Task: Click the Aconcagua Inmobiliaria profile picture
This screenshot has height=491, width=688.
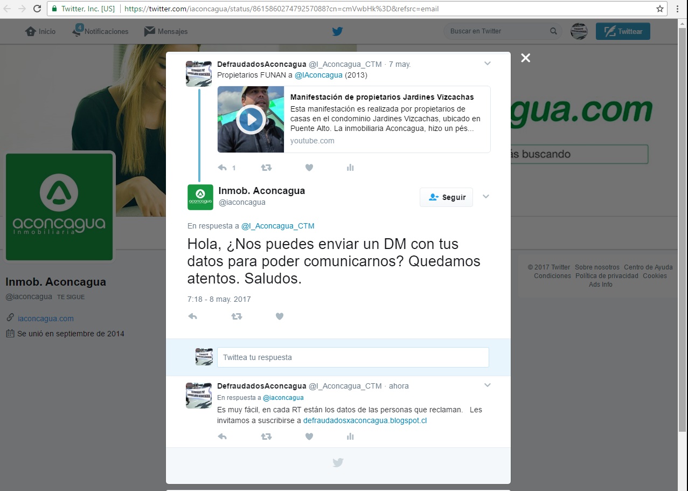Action: [60, 207]
